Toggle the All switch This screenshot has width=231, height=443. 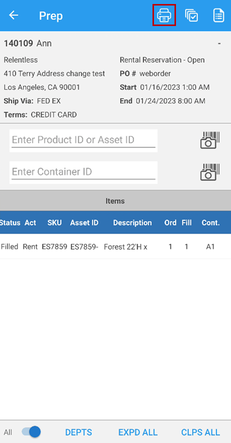click(31, 432)
